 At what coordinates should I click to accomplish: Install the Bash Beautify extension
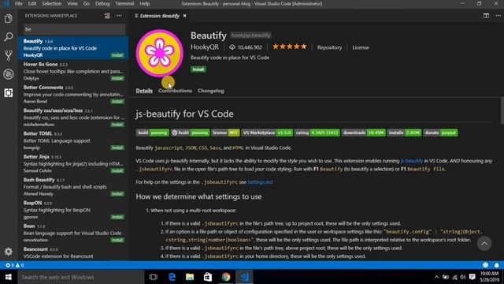[117, 194]
